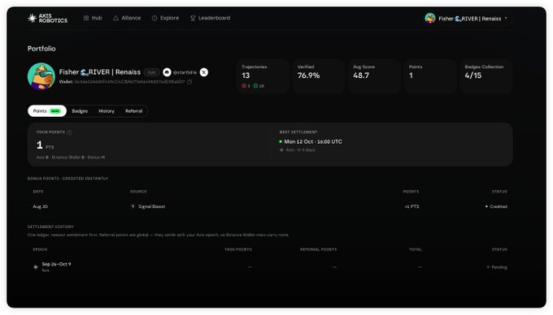
Task: Click the green dot by next settlement date
Action: coord(281,141)
